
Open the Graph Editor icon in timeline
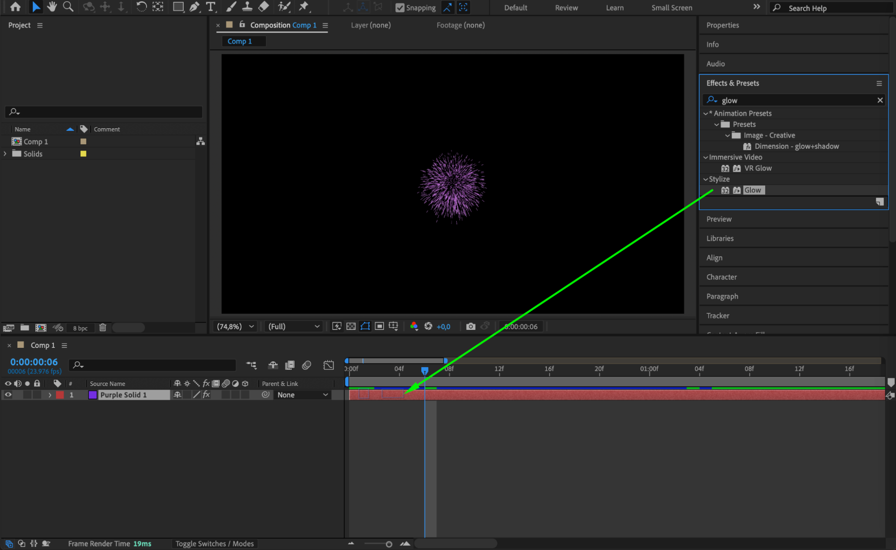coord(329,365)
